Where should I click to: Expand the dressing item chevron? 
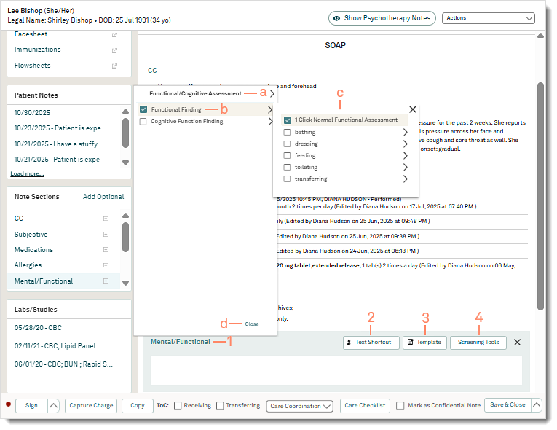pos(405,144)
